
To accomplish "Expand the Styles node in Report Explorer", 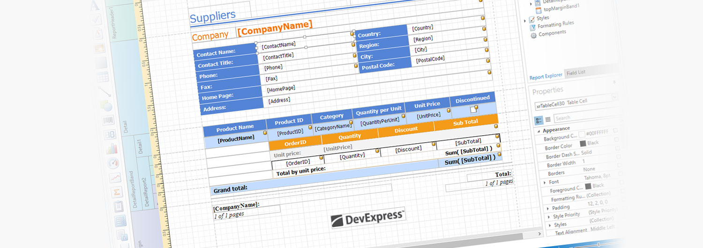I will tap(525, 21).
